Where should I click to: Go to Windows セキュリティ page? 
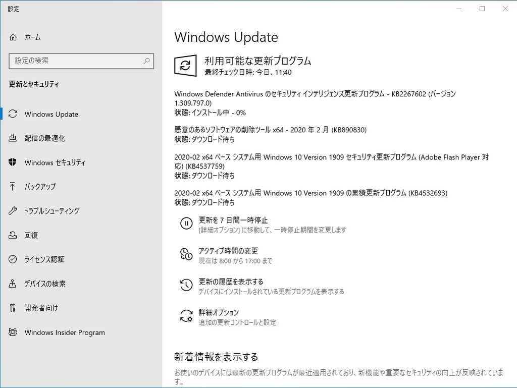81,162
